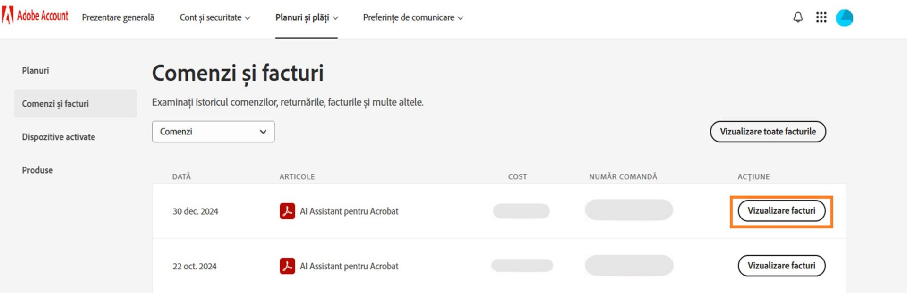View invoices for 22 oct. 2024 order

coord(781,266)
